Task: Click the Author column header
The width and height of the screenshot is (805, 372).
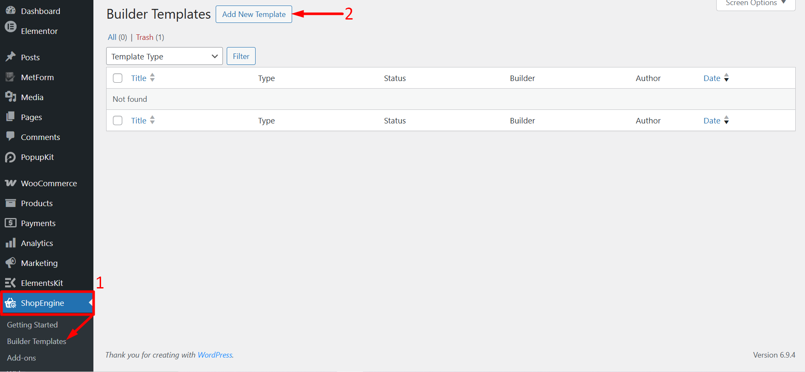Action: 648,78
